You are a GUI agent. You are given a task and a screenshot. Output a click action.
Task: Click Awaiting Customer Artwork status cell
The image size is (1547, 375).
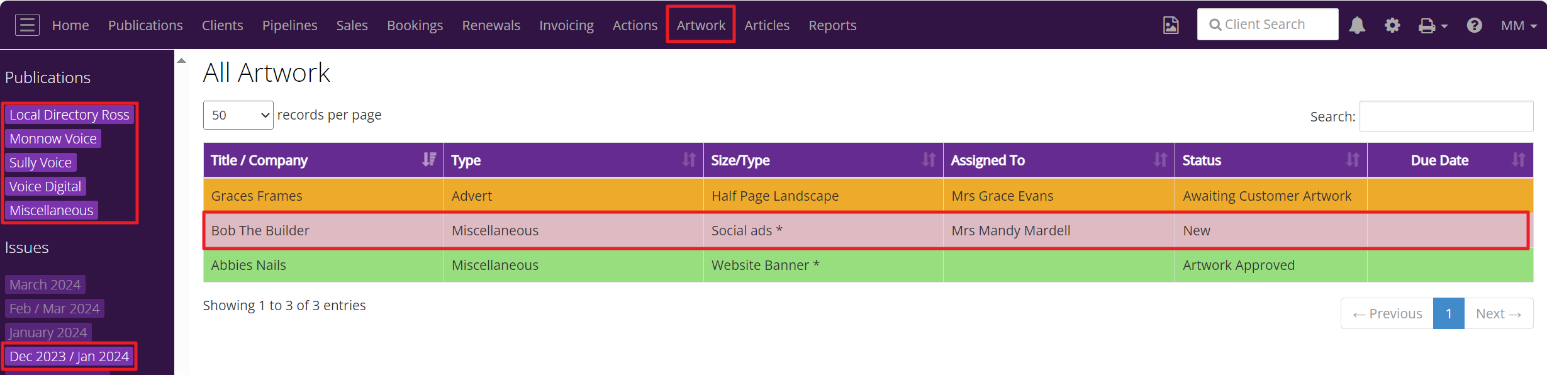click(1270, 196)
